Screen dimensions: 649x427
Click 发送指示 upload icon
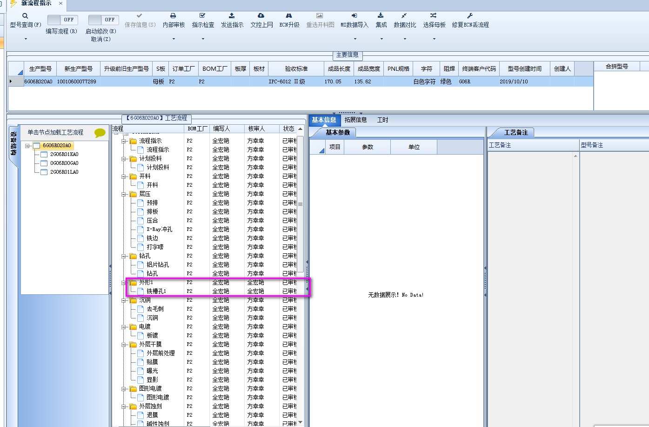tap(232, 16)
